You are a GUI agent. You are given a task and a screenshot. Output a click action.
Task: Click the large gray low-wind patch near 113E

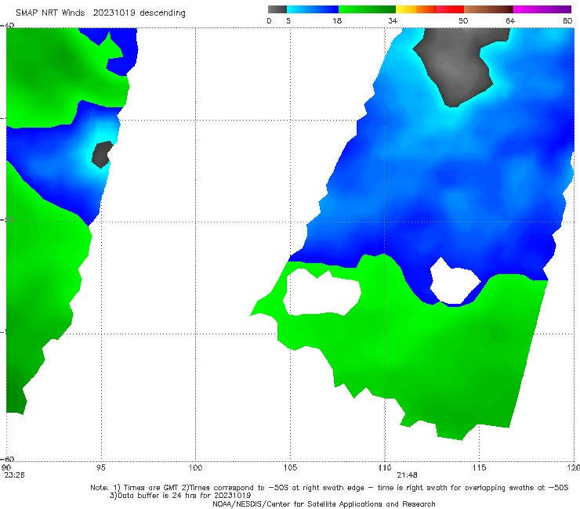tap(458, 67)
